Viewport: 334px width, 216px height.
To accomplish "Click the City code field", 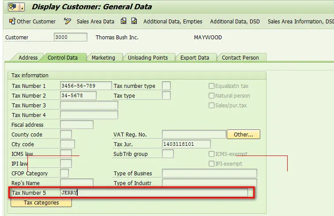I will click(x=68, y=144).
